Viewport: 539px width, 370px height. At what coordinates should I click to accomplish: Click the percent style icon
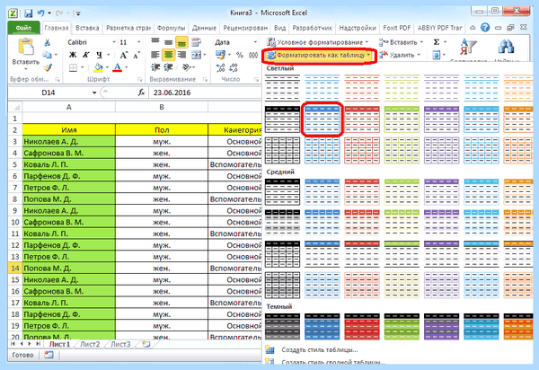240,55
